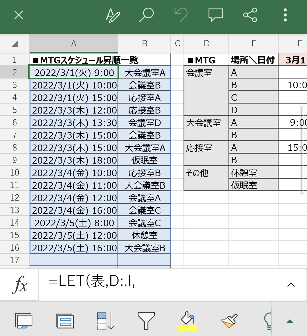Select cell 会議室D in column B

point(145,123)
